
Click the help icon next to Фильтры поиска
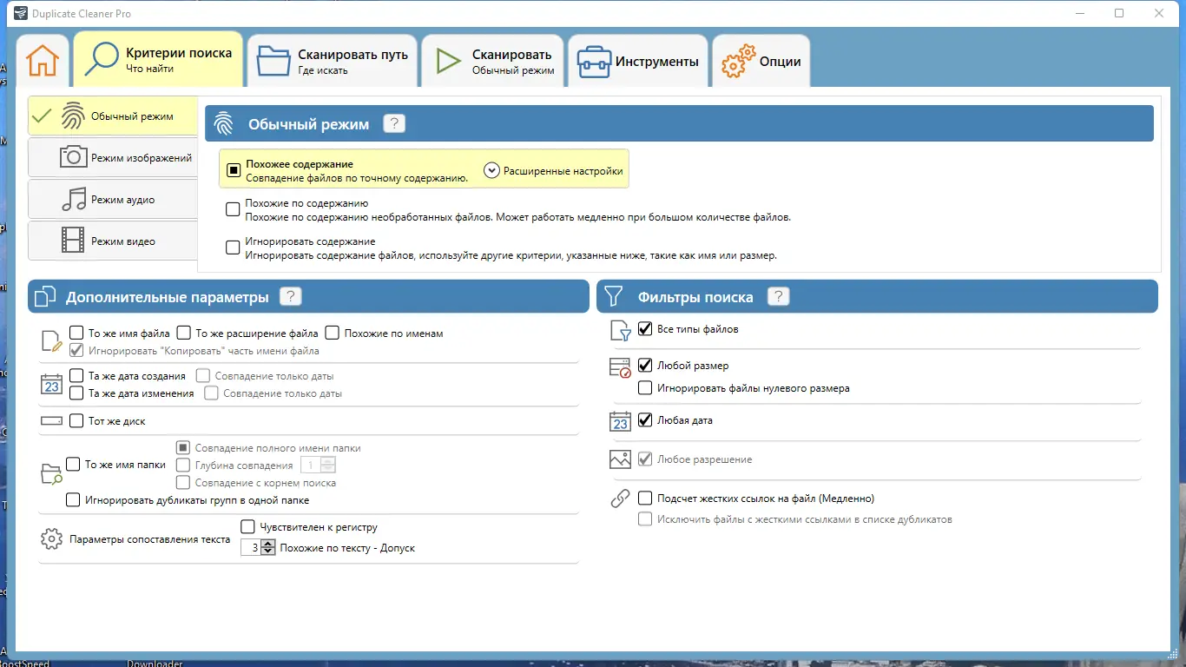click(778, 296)
